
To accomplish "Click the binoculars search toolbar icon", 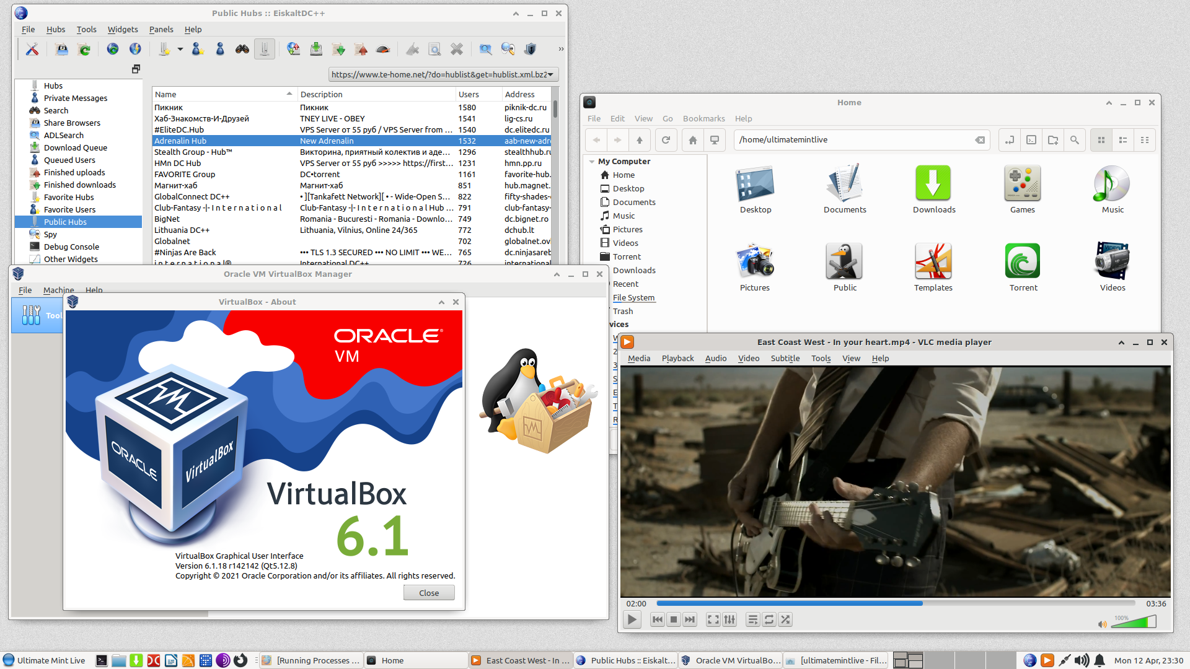I will tap(242, 50).
